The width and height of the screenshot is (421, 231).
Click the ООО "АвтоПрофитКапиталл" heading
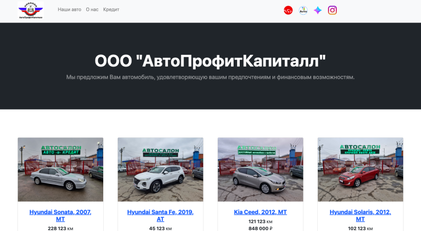pyautogui.click(x=210, y=61)
